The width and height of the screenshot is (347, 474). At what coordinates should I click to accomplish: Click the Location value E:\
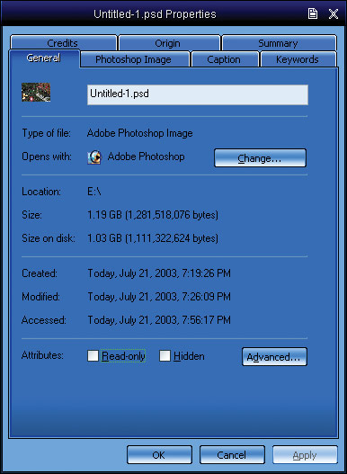pyautogui.click(x=94, y=192)
